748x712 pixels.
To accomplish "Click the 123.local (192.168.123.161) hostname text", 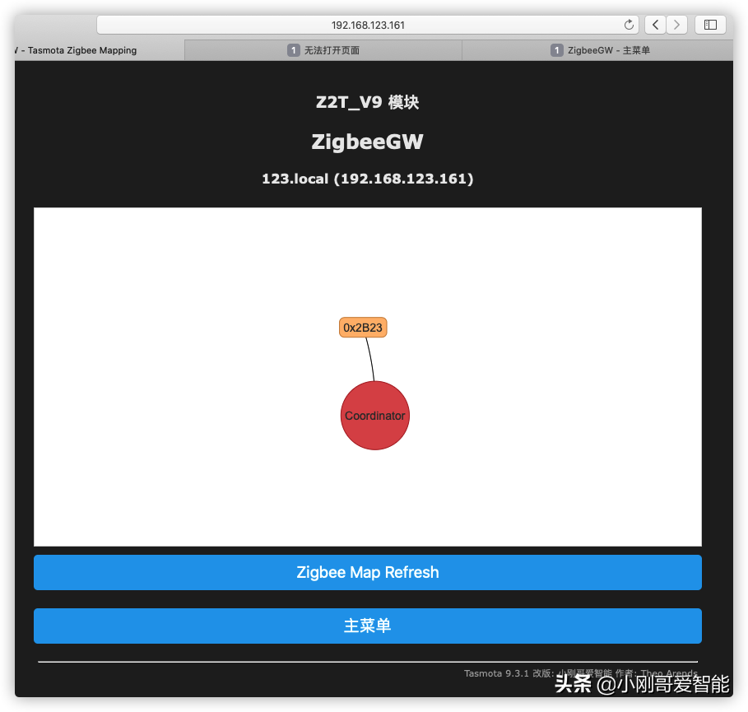I will 367,179.
